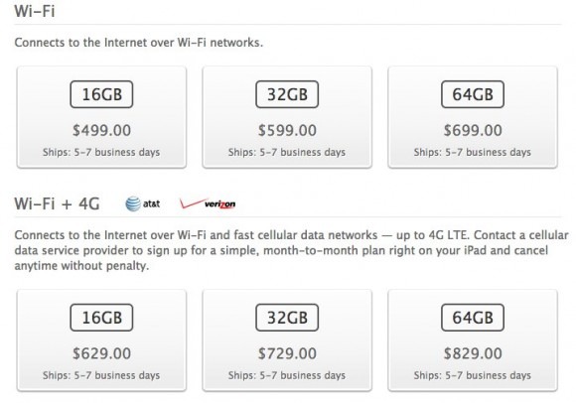Image resolution: width=576 pixels, height=403 pixels.
Task: Pick the Wi-Fi + 4G 64GB $829.00 model
Action: point(473,340)
